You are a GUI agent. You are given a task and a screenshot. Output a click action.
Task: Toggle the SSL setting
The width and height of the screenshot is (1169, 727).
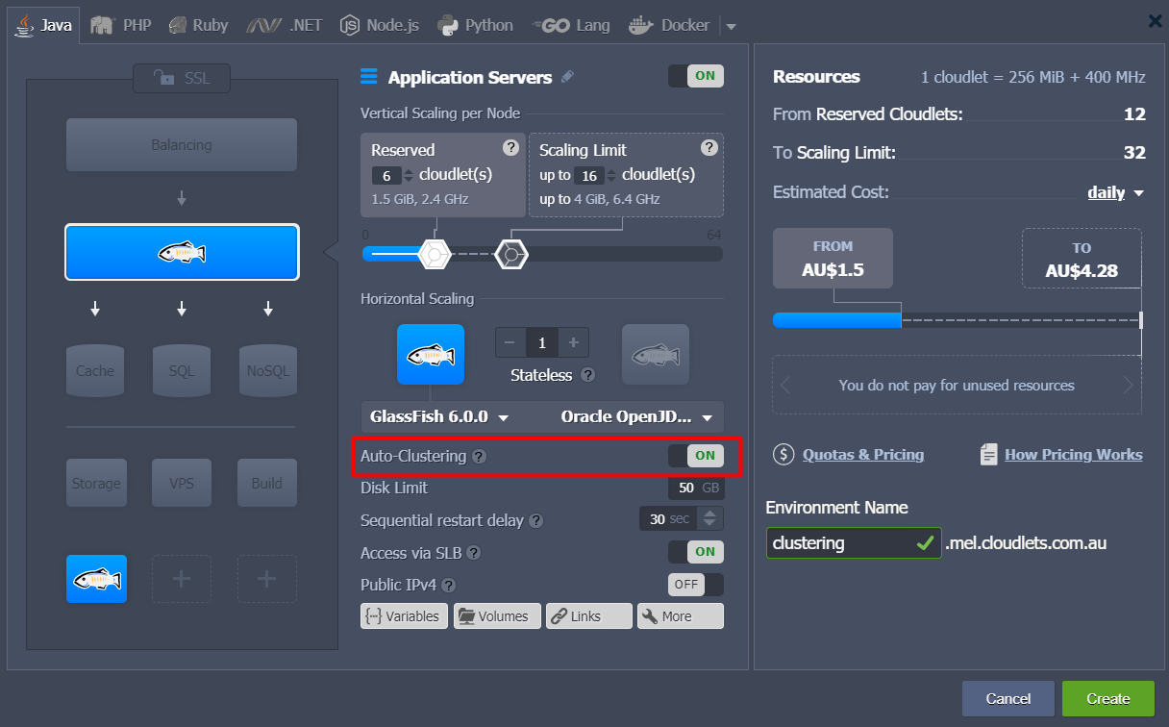pyautogui.click(x=182, y=78)
